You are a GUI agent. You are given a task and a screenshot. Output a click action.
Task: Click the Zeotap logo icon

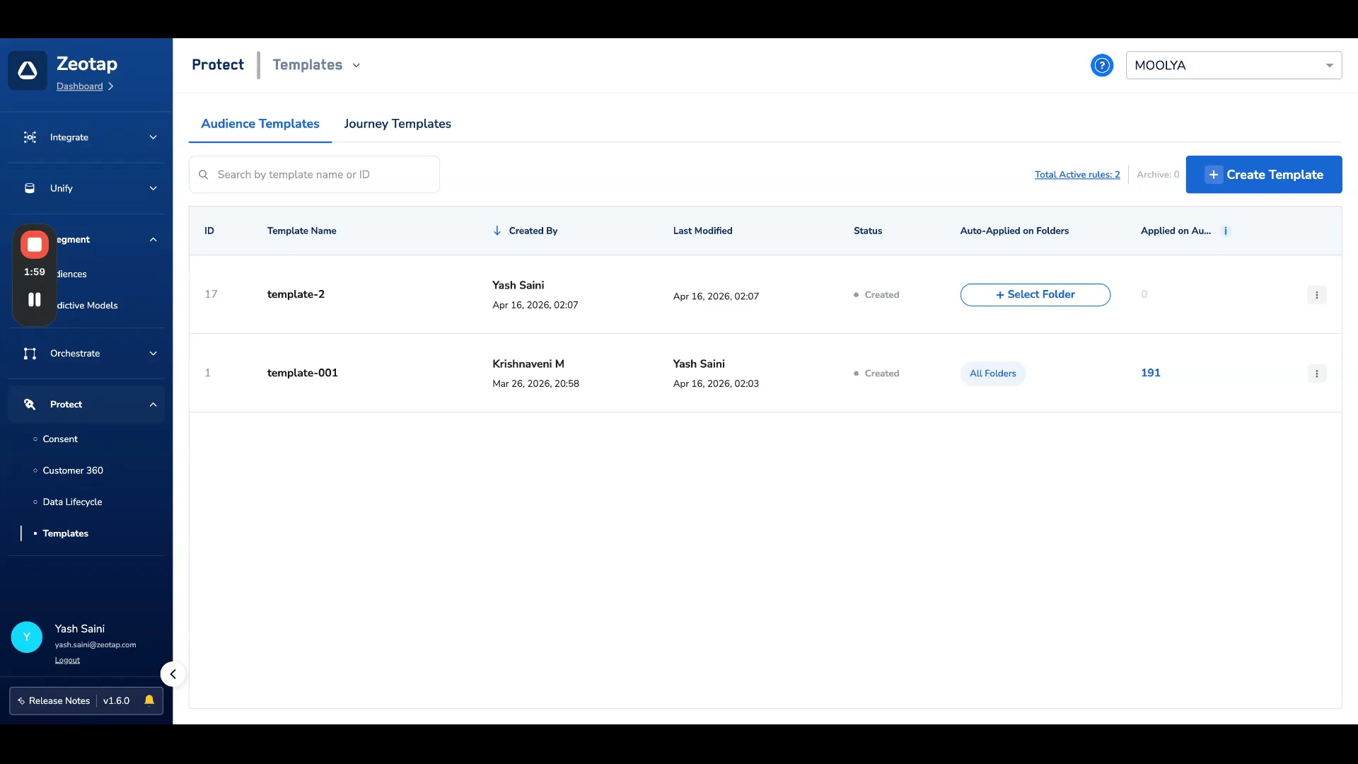click(x=28, y=70)
